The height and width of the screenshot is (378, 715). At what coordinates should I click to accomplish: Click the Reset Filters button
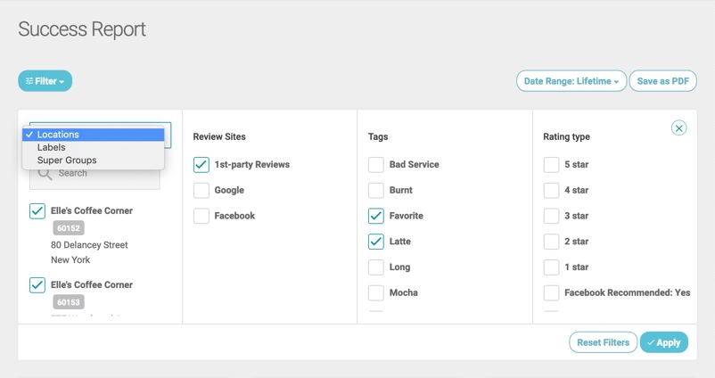point(603,342)
